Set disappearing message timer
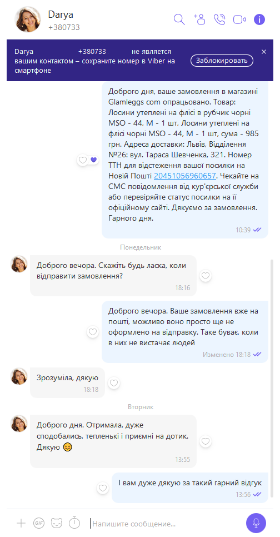The image size is (280, 537). [74, 523]
